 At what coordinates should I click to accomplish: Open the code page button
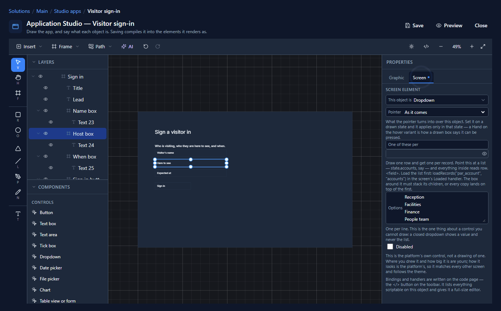click(426, 46)
